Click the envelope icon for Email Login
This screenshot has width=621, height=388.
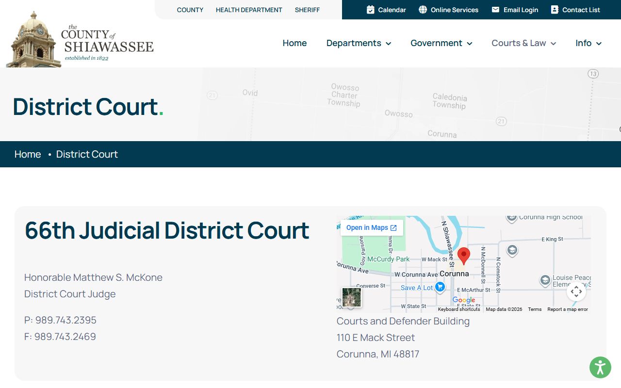495,10
